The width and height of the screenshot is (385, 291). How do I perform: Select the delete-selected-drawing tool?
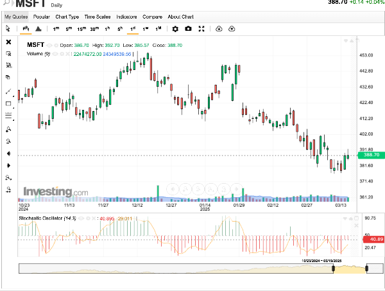click(8, 53)
